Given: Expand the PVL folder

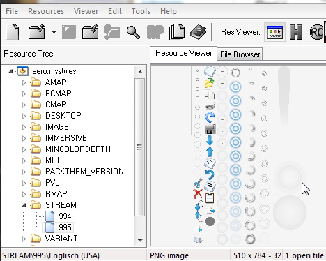Looking at the screenshot, I should tap(24, 183).
